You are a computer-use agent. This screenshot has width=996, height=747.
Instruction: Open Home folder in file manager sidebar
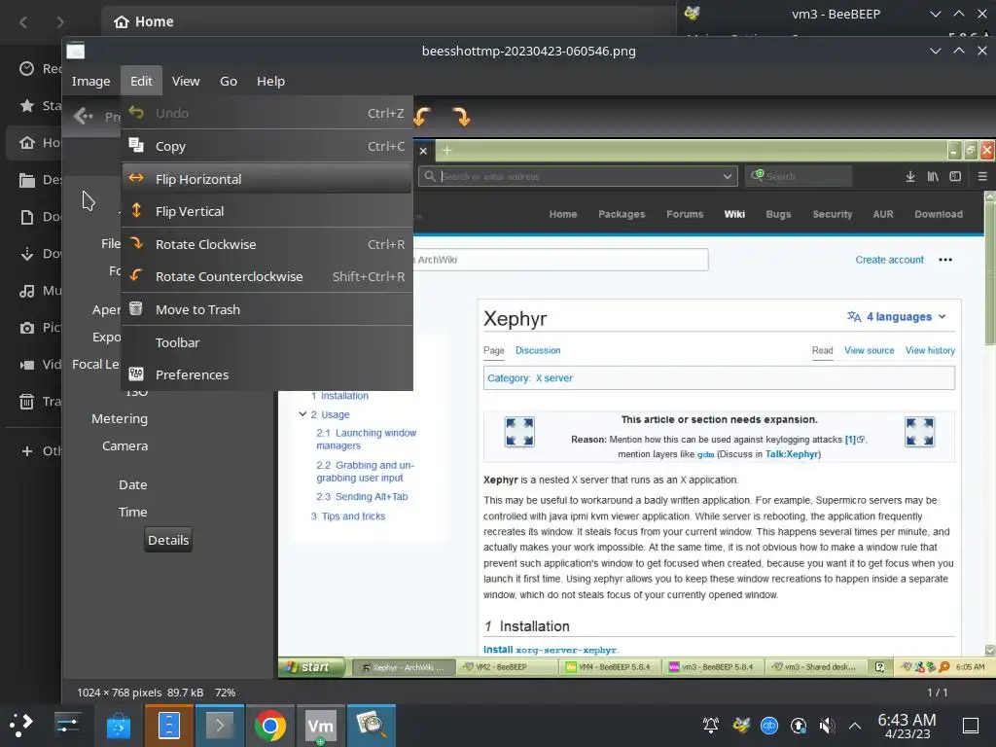(x=36, y=143)
